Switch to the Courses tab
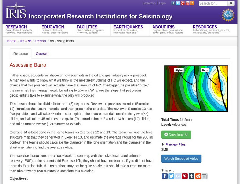This screenshot has width=240, height=184. click(42, 54)
